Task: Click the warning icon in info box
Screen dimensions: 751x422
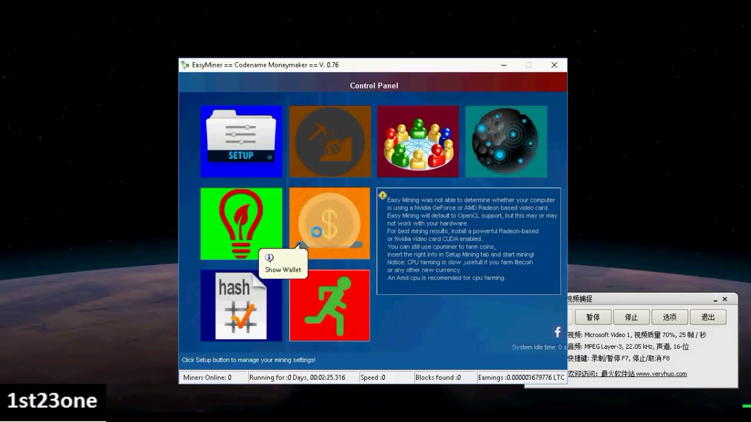Action: (383, 195)
